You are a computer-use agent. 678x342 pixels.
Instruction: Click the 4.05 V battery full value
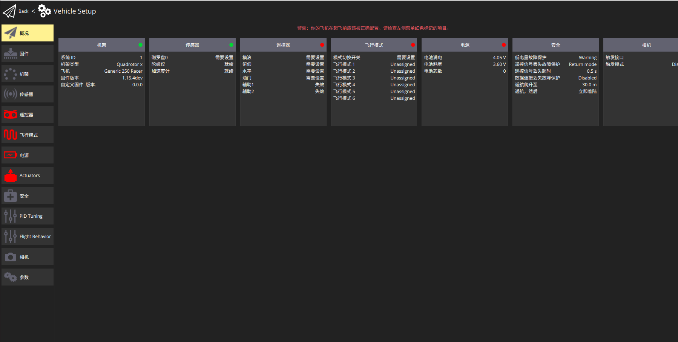[x=499, y=58]
